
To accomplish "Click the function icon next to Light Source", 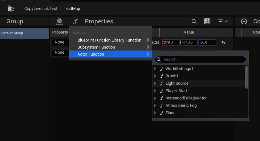I will point(162,83).
